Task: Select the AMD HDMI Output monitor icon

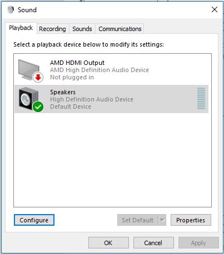Action: click(x=29, y=70)
